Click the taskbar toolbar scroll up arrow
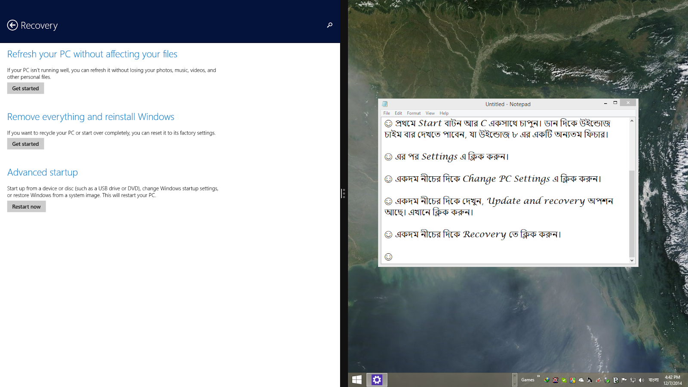This screenshot has height=387, width=688. [515, 376]
